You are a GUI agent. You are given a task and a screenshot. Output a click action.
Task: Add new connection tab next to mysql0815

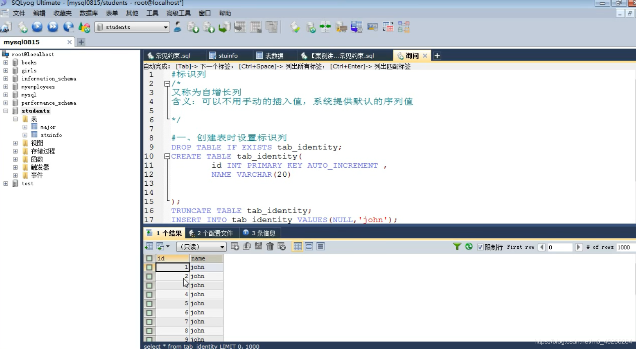point(81,42)
